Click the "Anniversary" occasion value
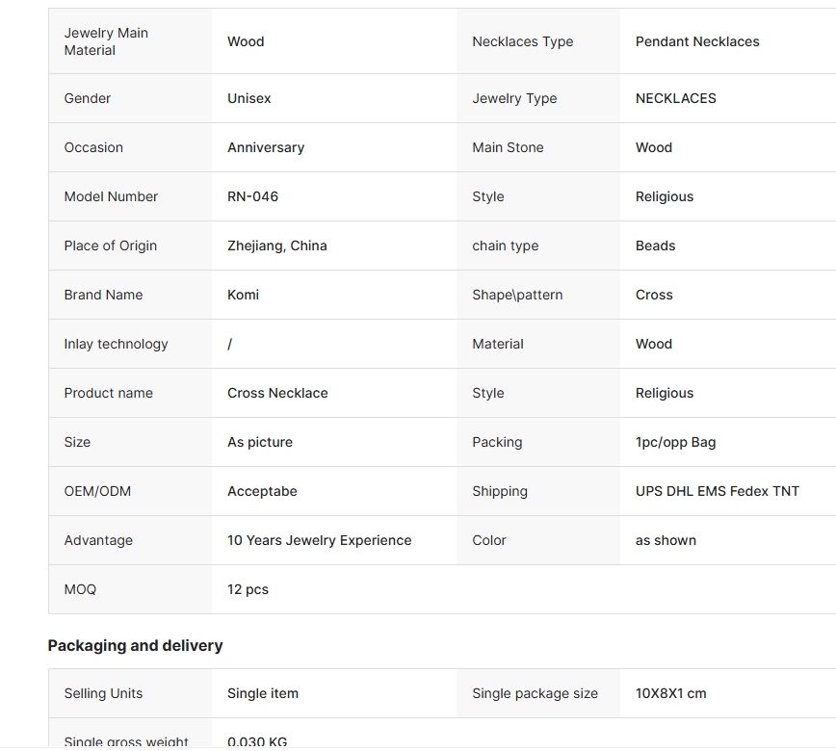Image resolution: width=836 pixels, height=751 pixels. (x=266, y=147)
